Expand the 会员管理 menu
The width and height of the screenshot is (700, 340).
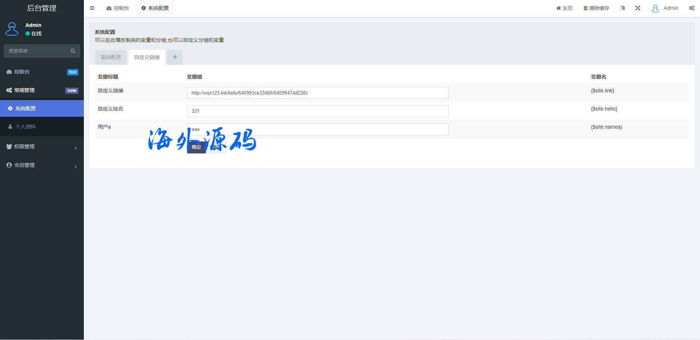[x=42, y=165]
